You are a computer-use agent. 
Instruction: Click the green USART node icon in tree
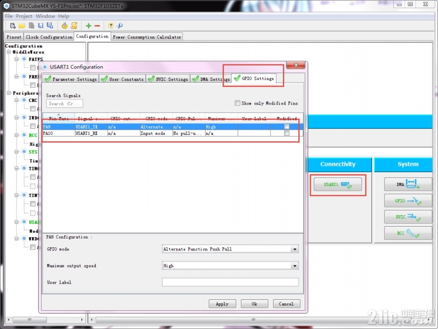[24, 222]
